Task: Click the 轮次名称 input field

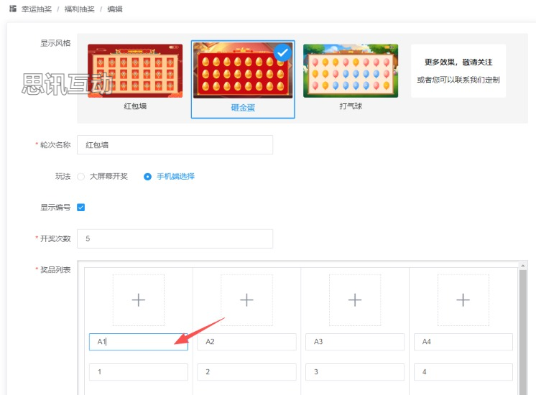Action: (175, 144)
